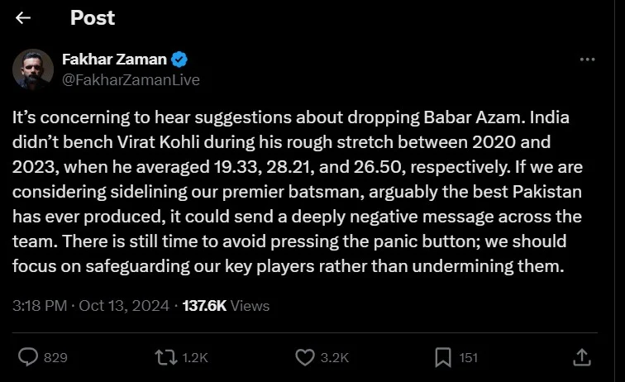This screenshot has width=625, height=382.
Task: Click the 3.2K likes count
Action: 334,357
